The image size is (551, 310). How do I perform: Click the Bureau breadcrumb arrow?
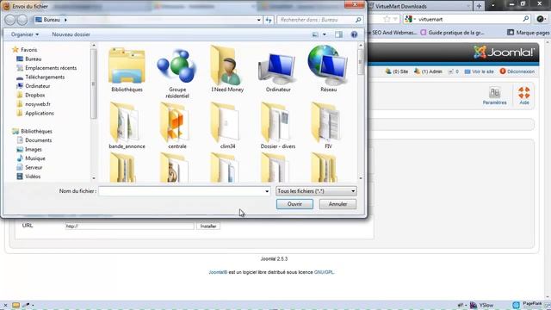(65, 20)
